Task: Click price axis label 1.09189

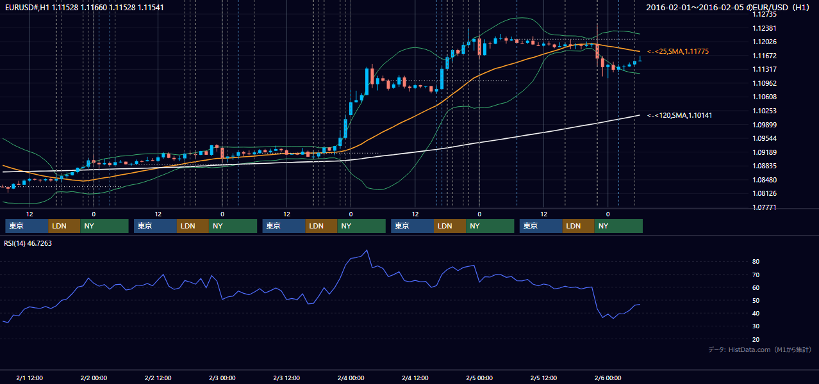Action: (x=765, y=152)
